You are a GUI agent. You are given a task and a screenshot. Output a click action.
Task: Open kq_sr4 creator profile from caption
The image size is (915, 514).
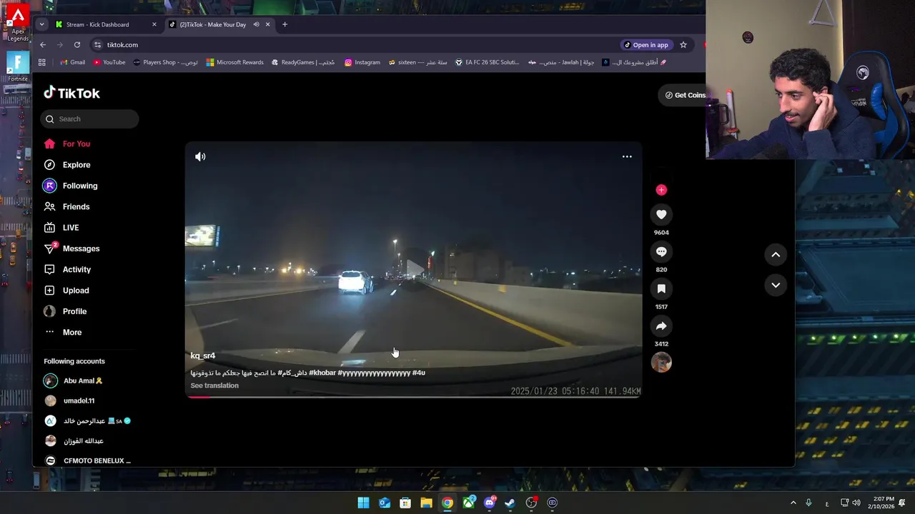pos(202,356)
